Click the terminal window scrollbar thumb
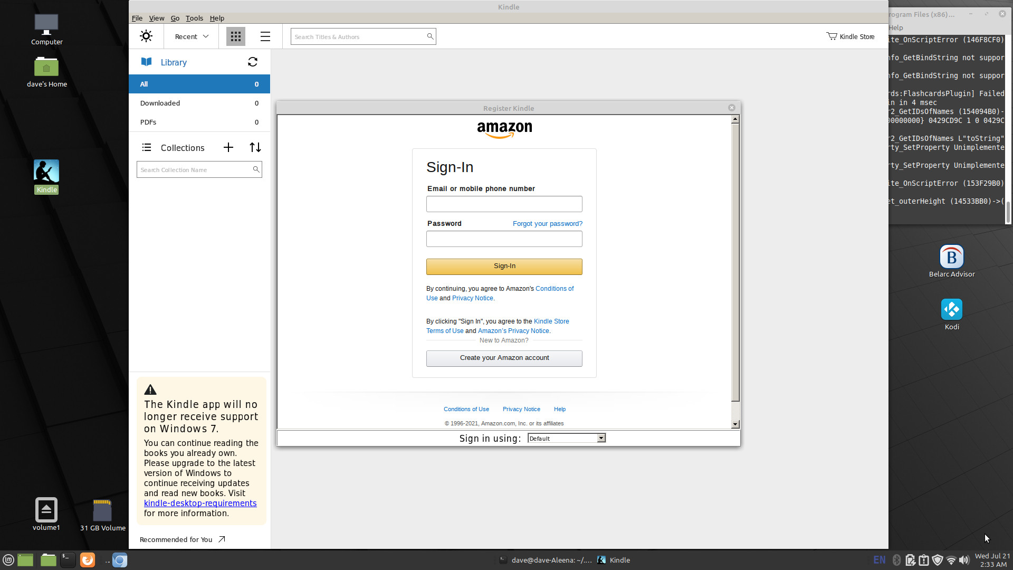 (x=1008, y=212)
